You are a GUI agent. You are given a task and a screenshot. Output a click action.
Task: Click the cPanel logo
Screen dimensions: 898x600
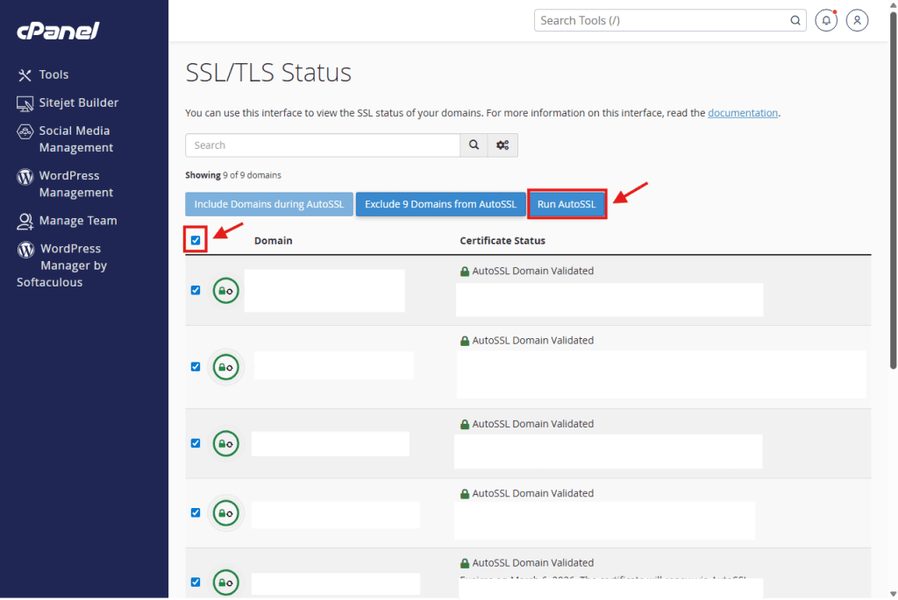pyautogui.click(x=58, y=31)
